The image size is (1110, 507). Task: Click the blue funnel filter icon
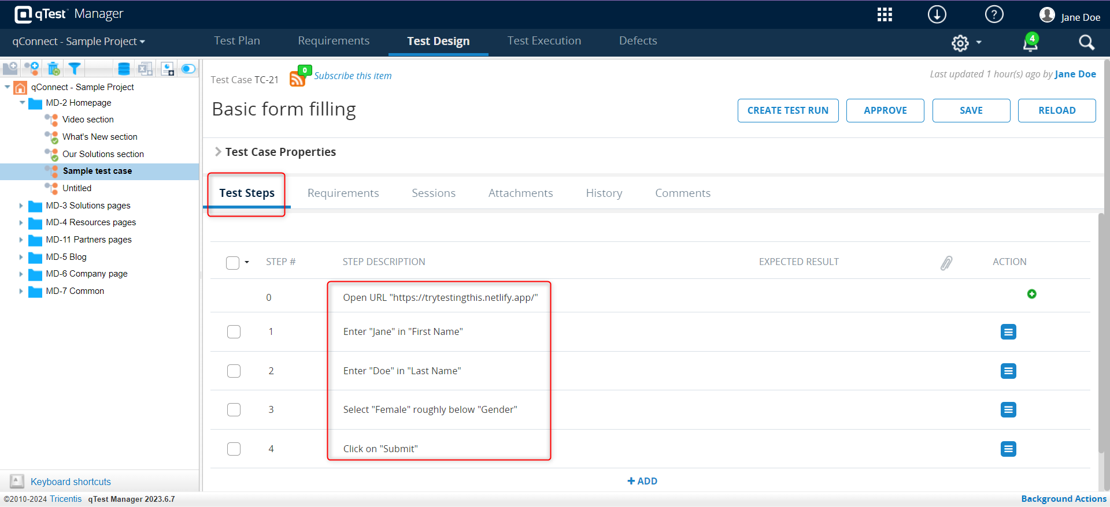(x=74, y=69)
